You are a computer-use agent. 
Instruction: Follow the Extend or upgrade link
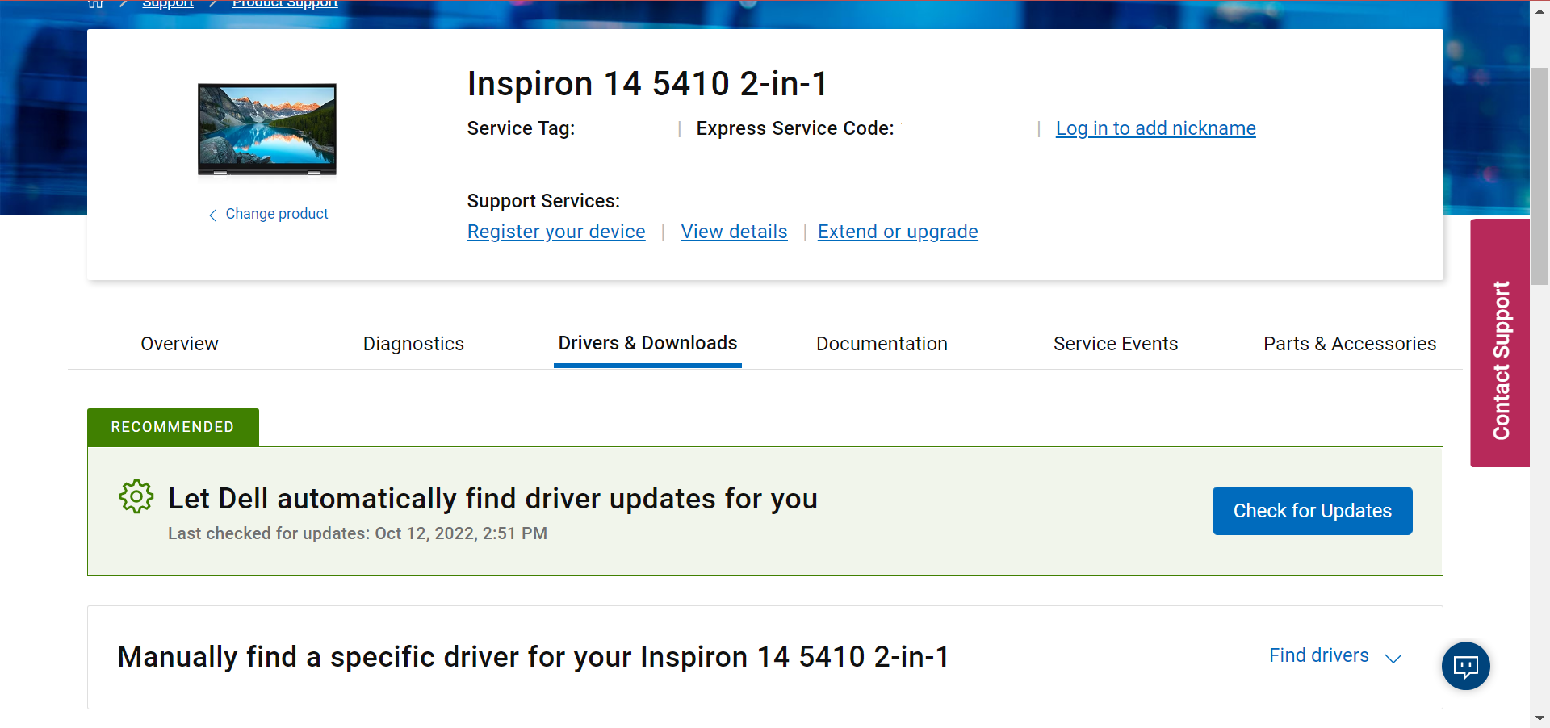898,232
